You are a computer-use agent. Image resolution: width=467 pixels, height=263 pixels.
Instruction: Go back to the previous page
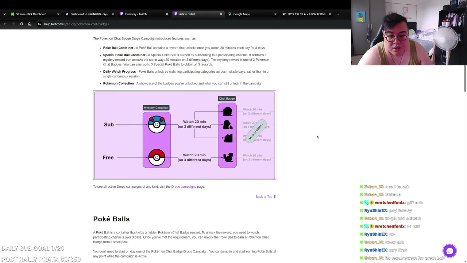tap(5, 24)
